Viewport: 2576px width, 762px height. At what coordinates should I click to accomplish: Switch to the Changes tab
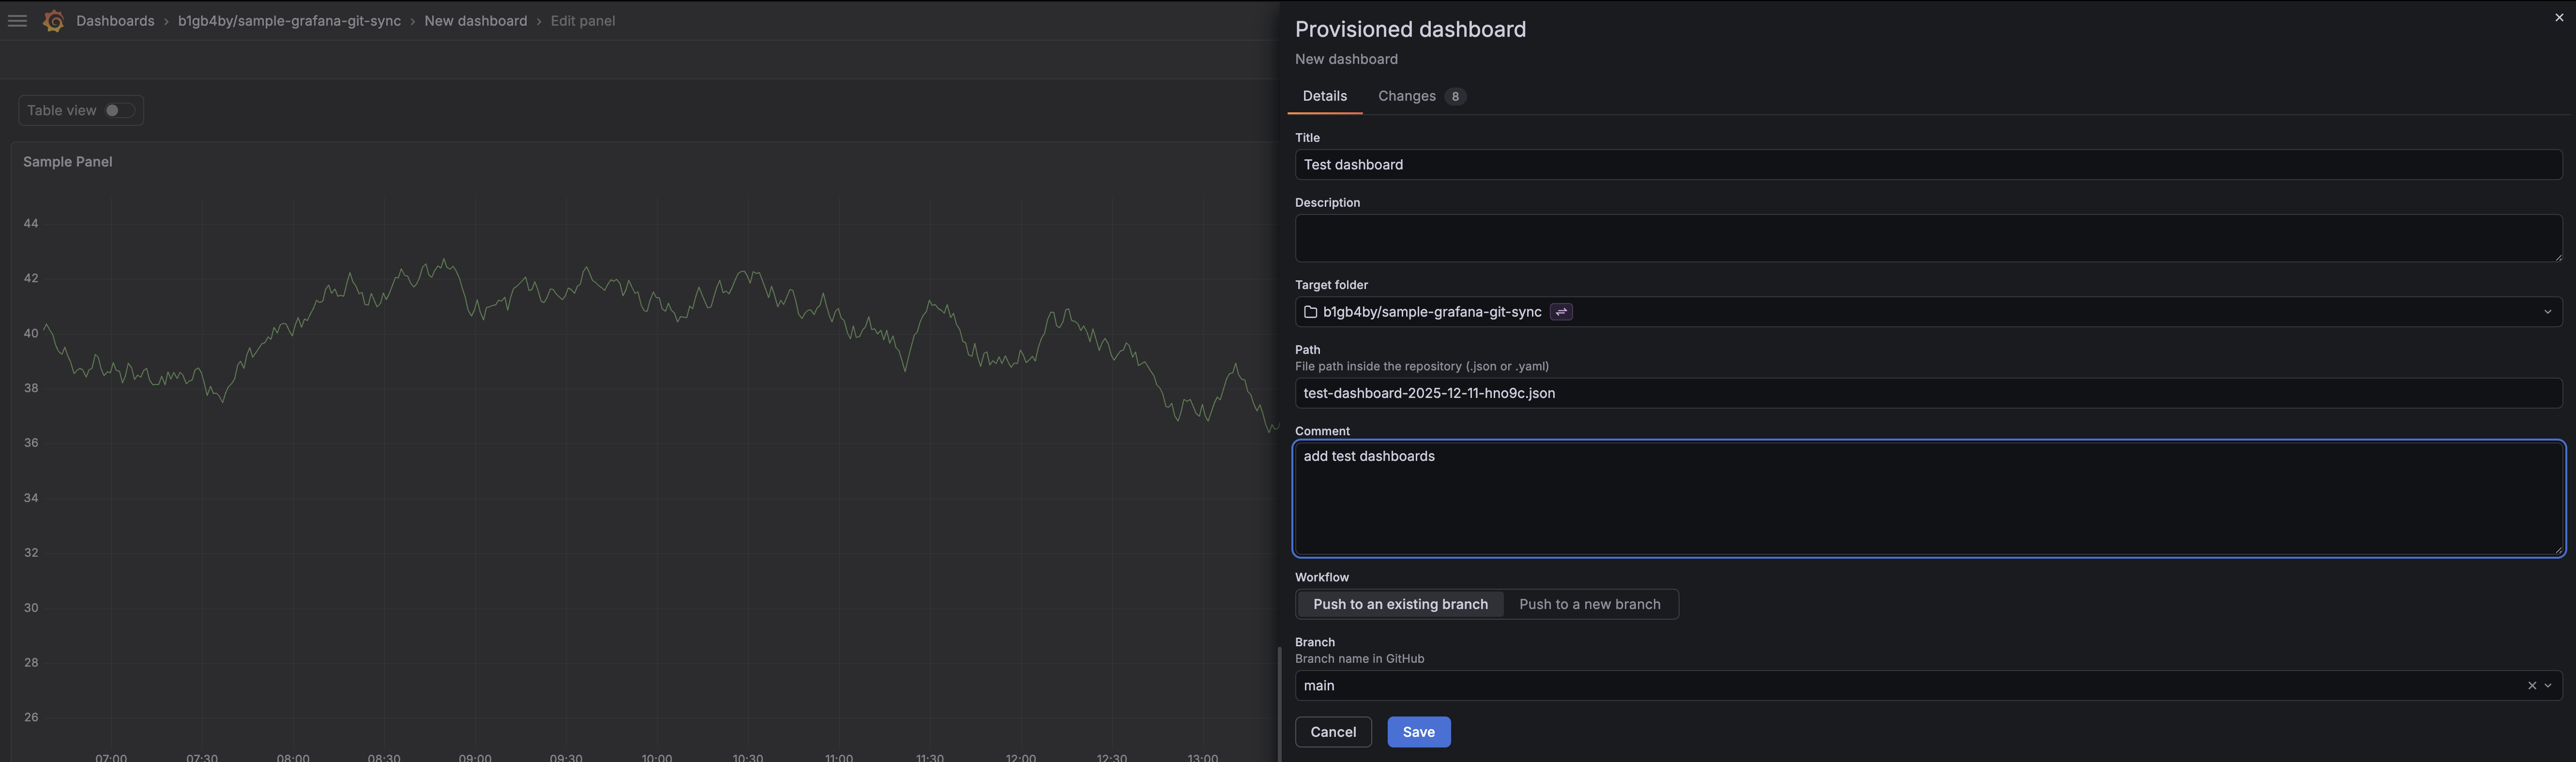(x=1407, y=96)
